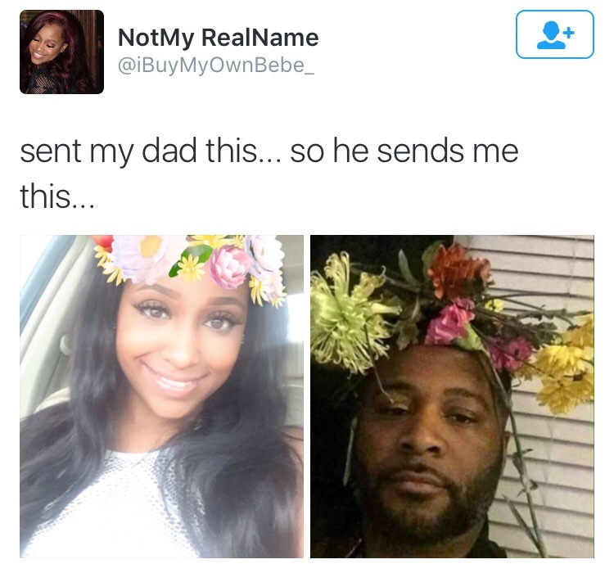Open the left selfie with flower filter
The image size is (614, 573).
(x=162, y=396)
